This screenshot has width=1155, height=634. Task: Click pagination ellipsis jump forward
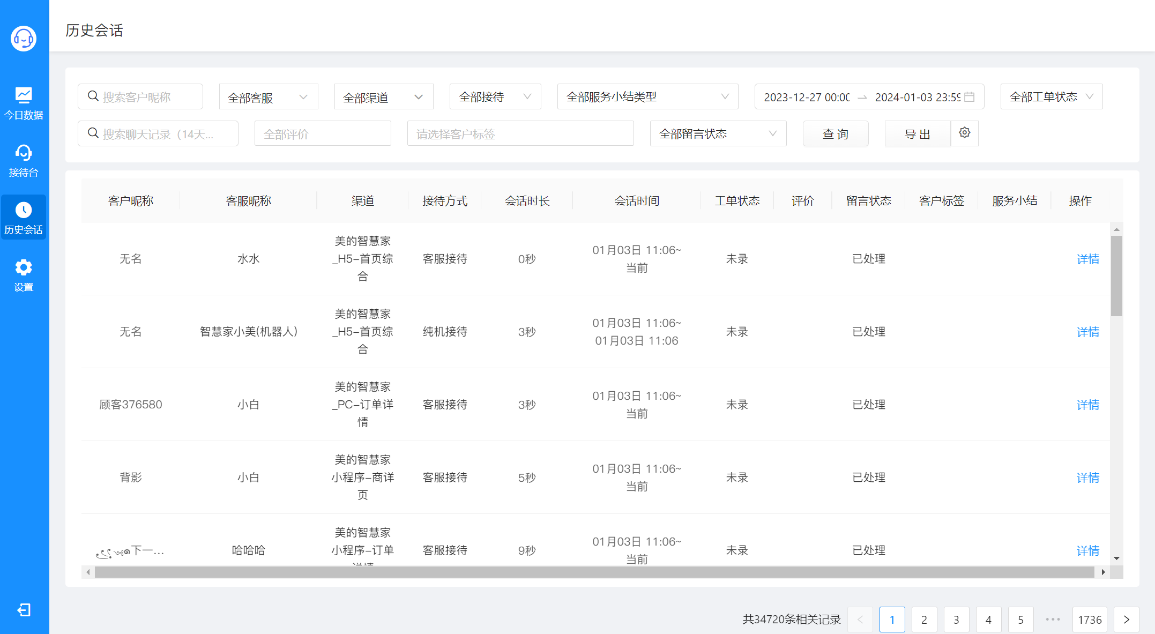pos(1053,620)
